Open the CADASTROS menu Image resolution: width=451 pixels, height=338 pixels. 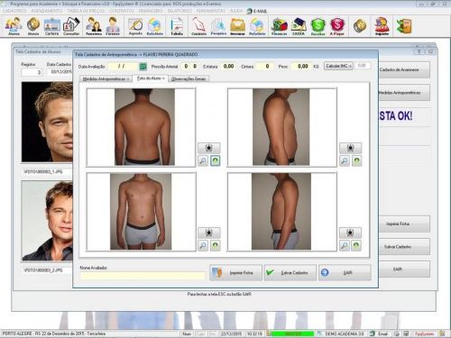14,11
